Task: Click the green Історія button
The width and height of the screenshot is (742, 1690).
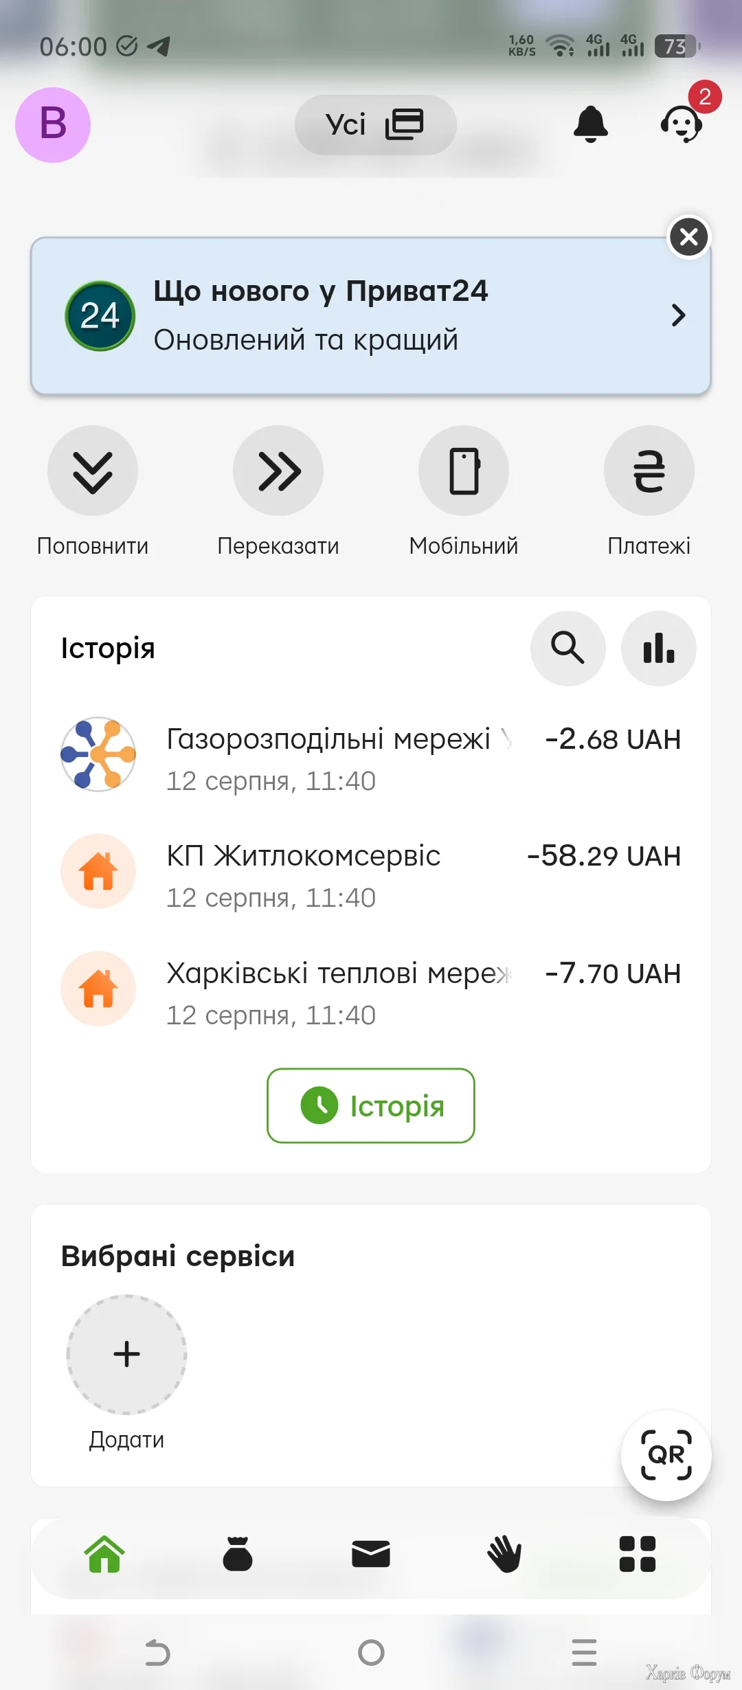Action: coord(371,1105)
